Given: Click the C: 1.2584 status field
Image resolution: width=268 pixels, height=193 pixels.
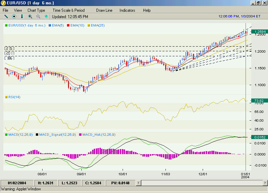Looking at the screenshot, I should pyautogui.click(x=93, y=183).
